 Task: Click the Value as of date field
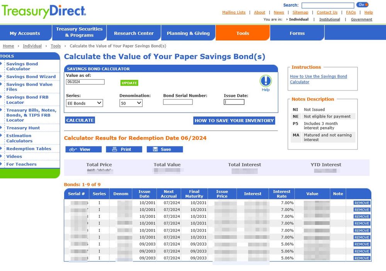coord(85,82)
